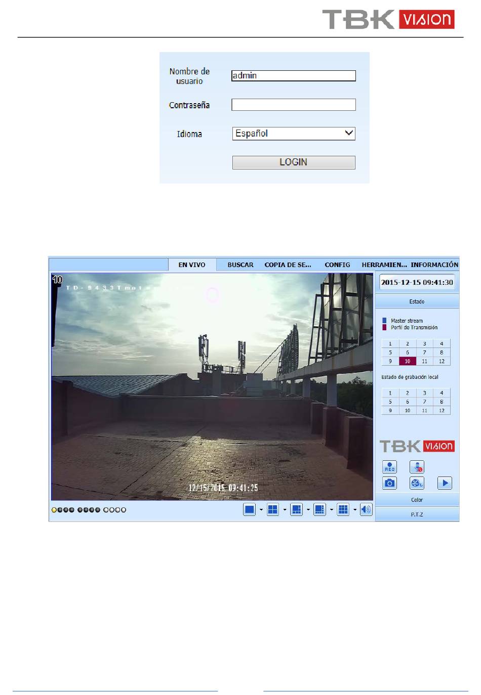Select channel 4 in stream status grid

442,344
